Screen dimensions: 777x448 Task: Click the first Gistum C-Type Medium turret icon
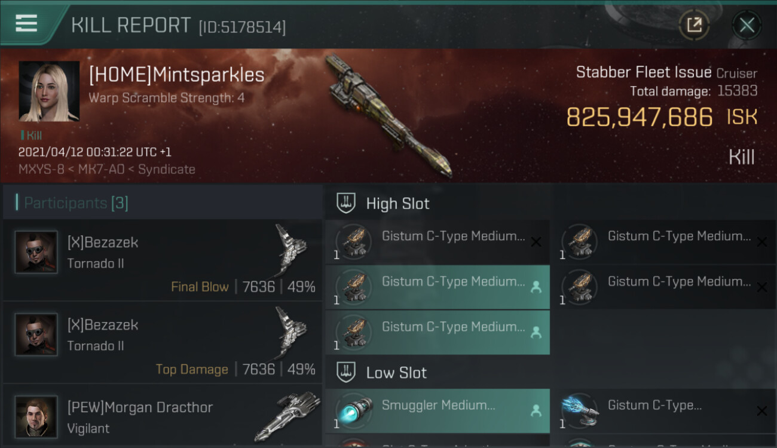tap(354, 242)
